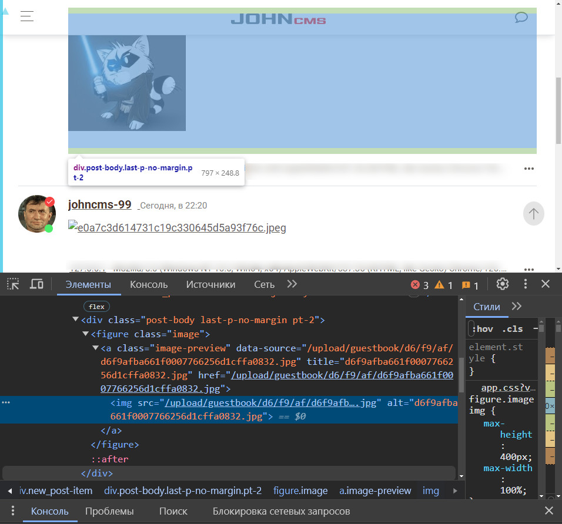Close the DevTools bottom drawer
This screenshot has height=524, width=562.
tap(548, 510)
